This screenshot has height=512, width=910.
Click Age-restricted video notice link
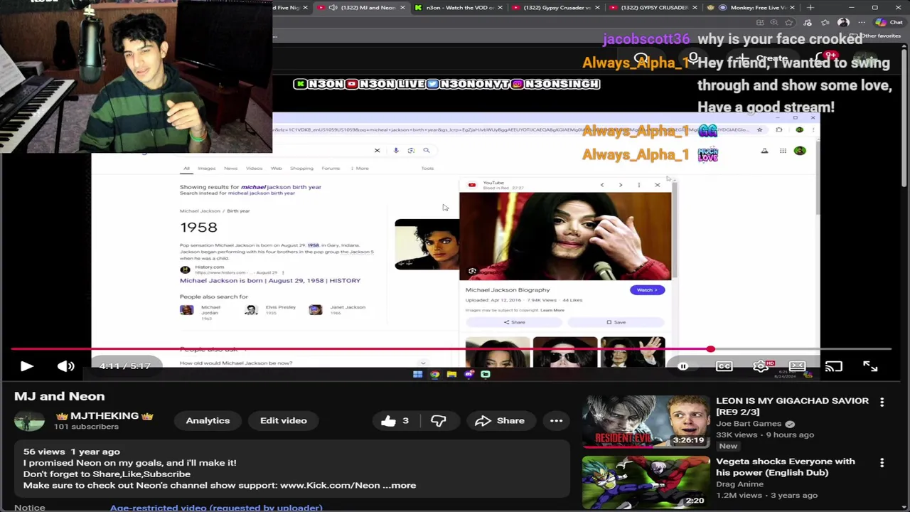[216, 508]
